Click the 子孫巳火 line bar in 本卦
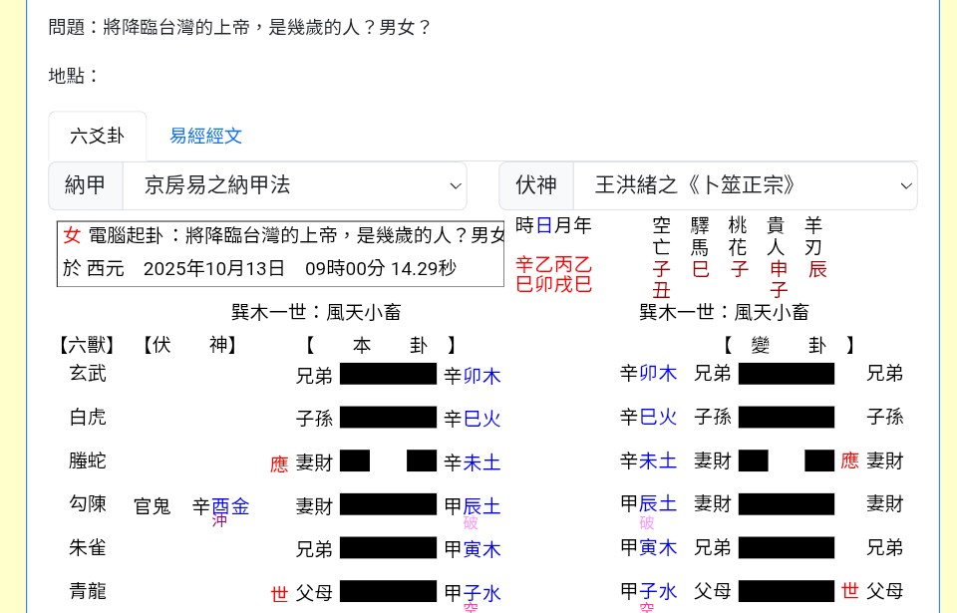The height and width of the screenshot is (613, 957). 388,418
